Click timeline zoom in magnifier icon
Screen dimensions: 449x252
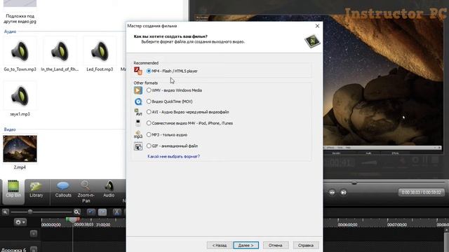[x=76, y=212]
